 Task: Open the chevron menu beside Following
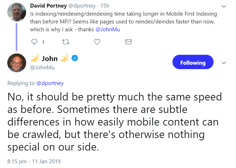pos(224,63)
